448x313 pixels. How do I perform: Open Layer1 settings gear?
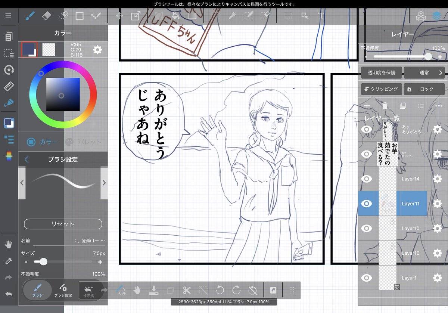pos(437,278)
